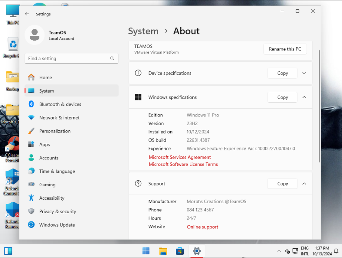Click the OS build value 22631.4387
Image resolution: width=342 pixels, height=258 pixels.
point(198,140)
